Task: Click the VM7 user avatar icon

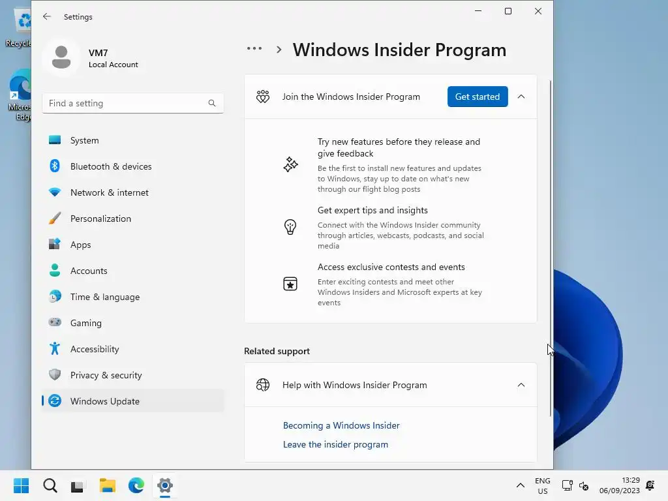Action: point(61,57)
